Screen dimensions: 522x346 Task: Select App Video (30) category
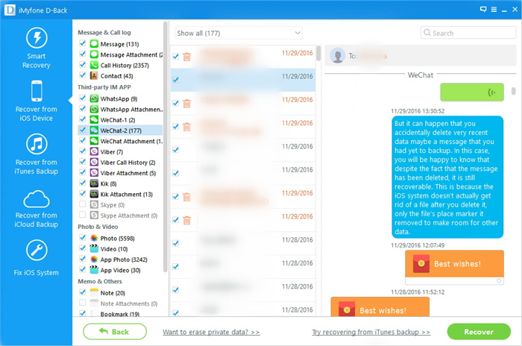(121, 270)
